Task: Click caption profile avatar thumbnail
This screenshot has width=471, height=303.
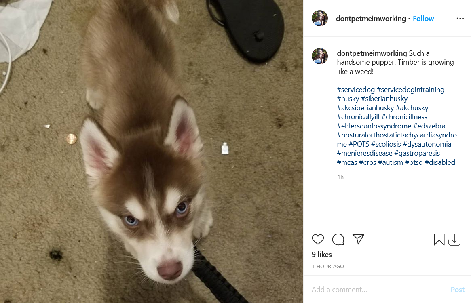Action: click(x=320, y=56)
